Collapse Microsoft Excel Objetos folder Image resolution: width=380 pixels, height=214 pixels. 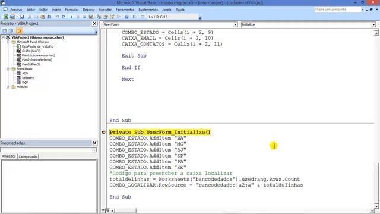pos(8,42)
